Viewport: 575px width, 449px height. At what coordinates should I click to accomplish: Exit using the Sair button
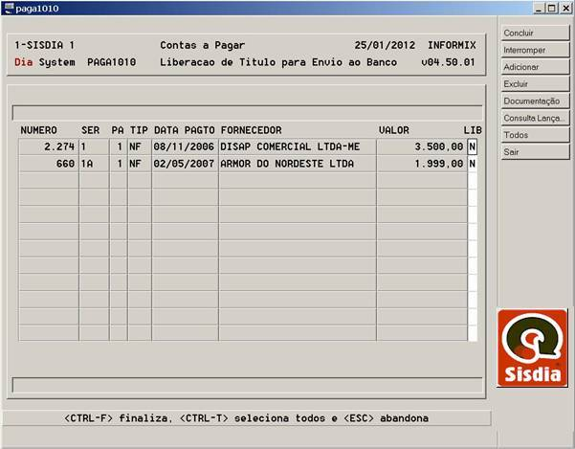535,152
